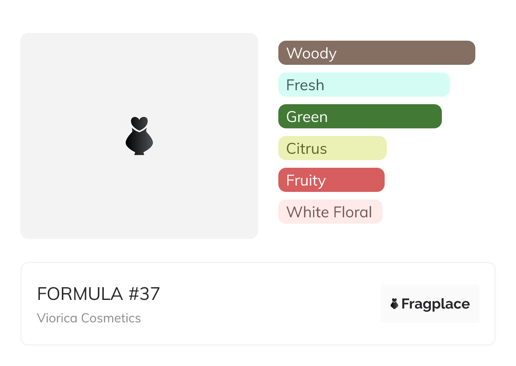This screenshot has width=516, height=366.
Task: Click the heart-shaped cap of the bottle icon
Action: click(x=139, y=123)
